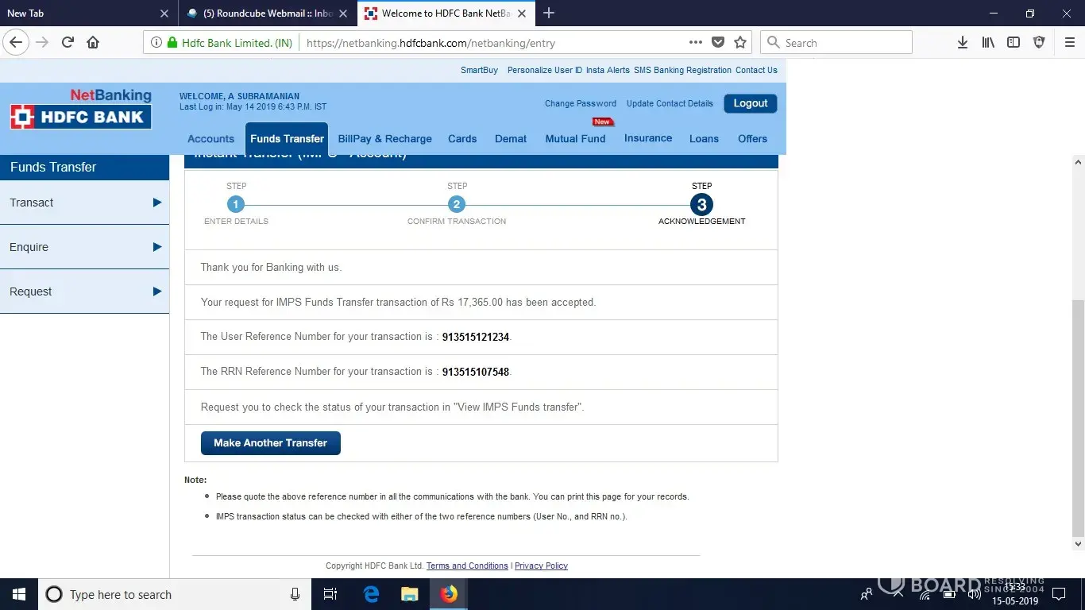This screenshot has height=610, width=1085.
Task: Open the Windows notification center
Action: point(1058,594)
